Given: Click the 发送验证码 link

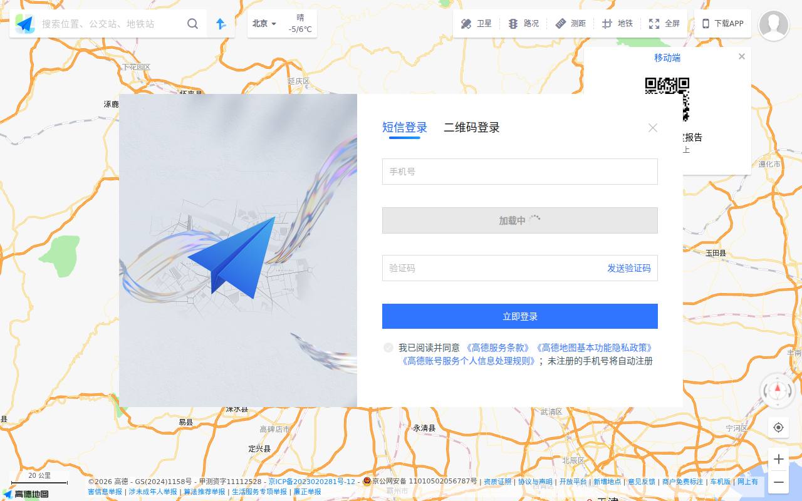Looking at the screenshot, I should coord(628,268).
